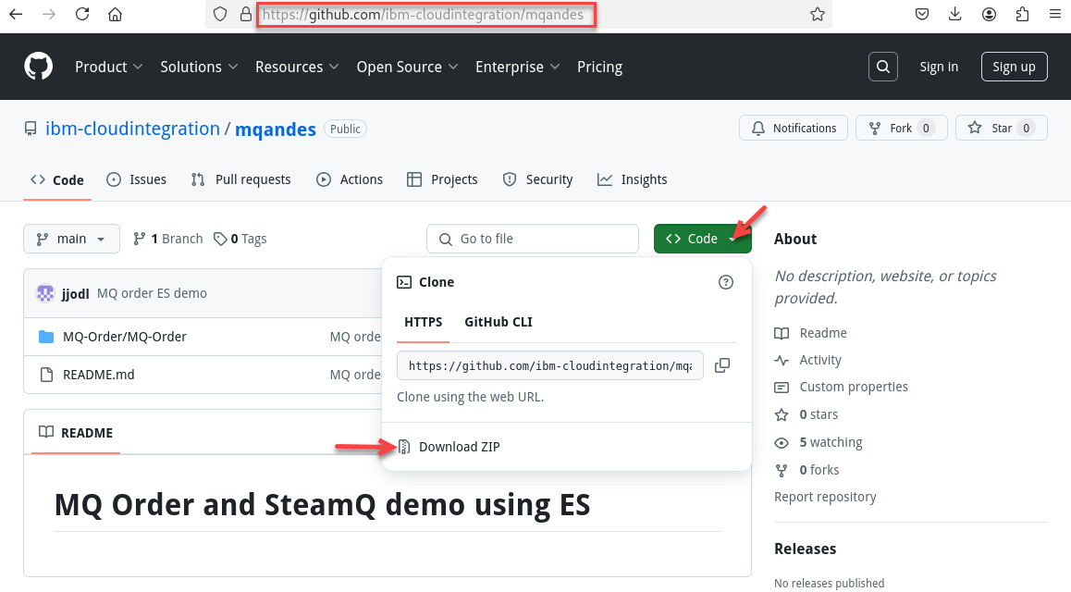
Task: Bookmark page with the star icon
Action: tap(817, 14)
